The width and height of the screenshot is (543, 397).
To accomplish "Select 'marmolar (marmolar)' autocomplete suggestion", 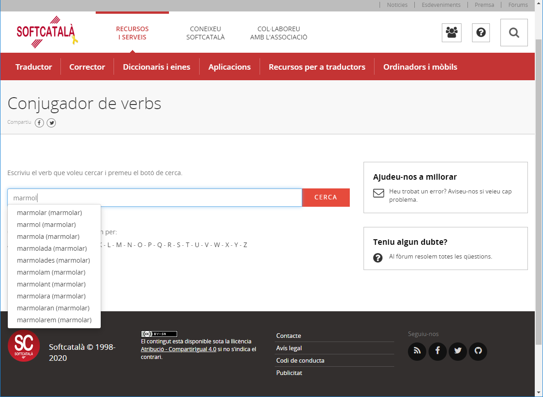I will (49, 213).
